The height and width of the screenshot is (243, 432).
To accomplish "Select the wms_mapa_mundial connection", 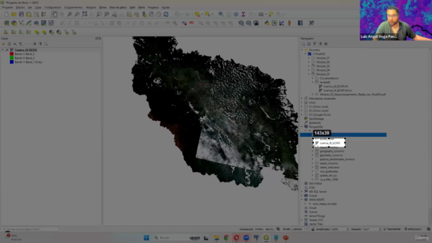I will (324, 204).
